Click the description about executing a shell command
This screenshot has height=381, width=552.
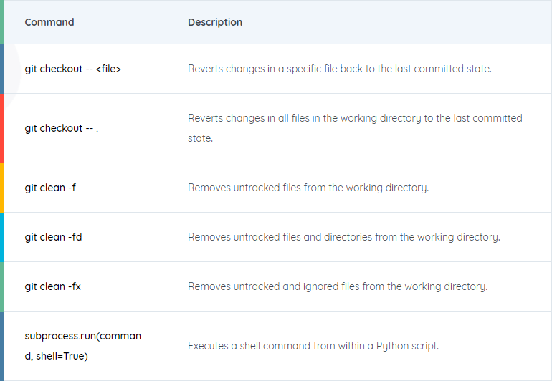[313, 346]
